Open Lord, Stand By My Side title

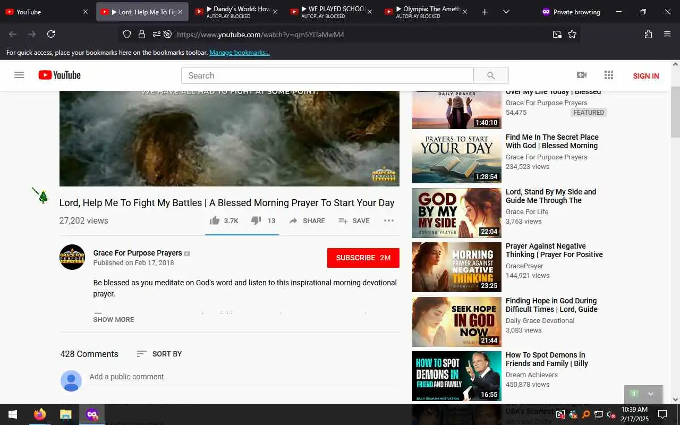[x=551, y=196]
